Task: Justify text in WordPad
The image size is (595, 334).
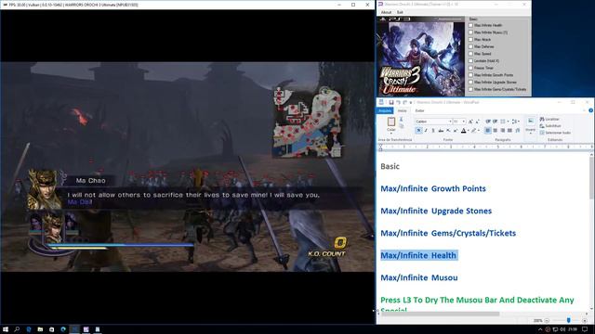Action: (x=509, y=130)
